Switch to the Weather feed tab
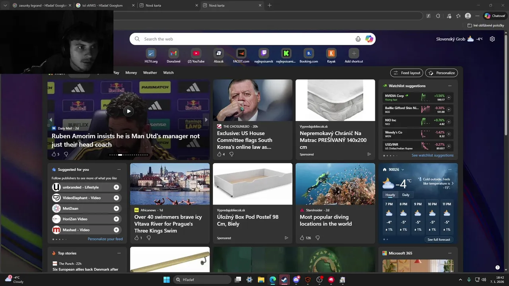 click(x=150, y=73)
